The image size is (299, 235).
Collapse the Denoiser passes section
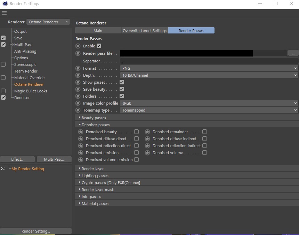point(80,125)
